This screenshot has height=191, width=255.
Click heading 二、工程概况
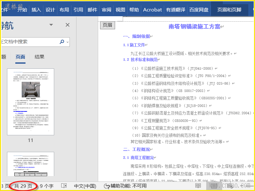[x=137, y=149]
